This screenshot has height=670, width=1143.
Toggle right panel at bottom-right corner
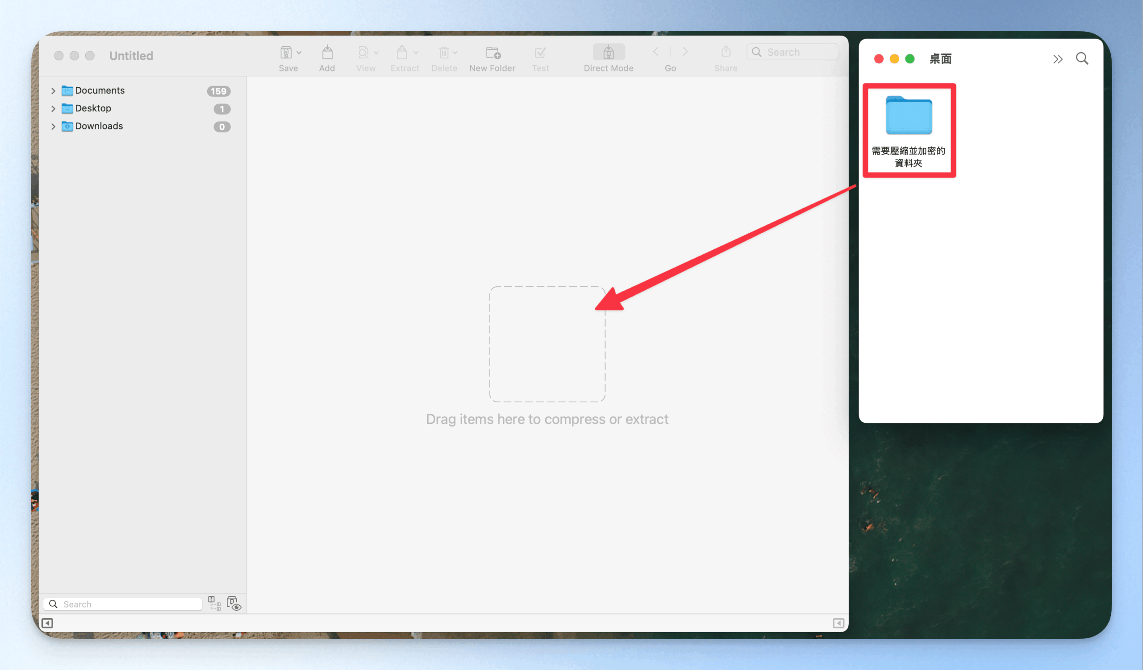pyautogui.click(x=838, y=623)
